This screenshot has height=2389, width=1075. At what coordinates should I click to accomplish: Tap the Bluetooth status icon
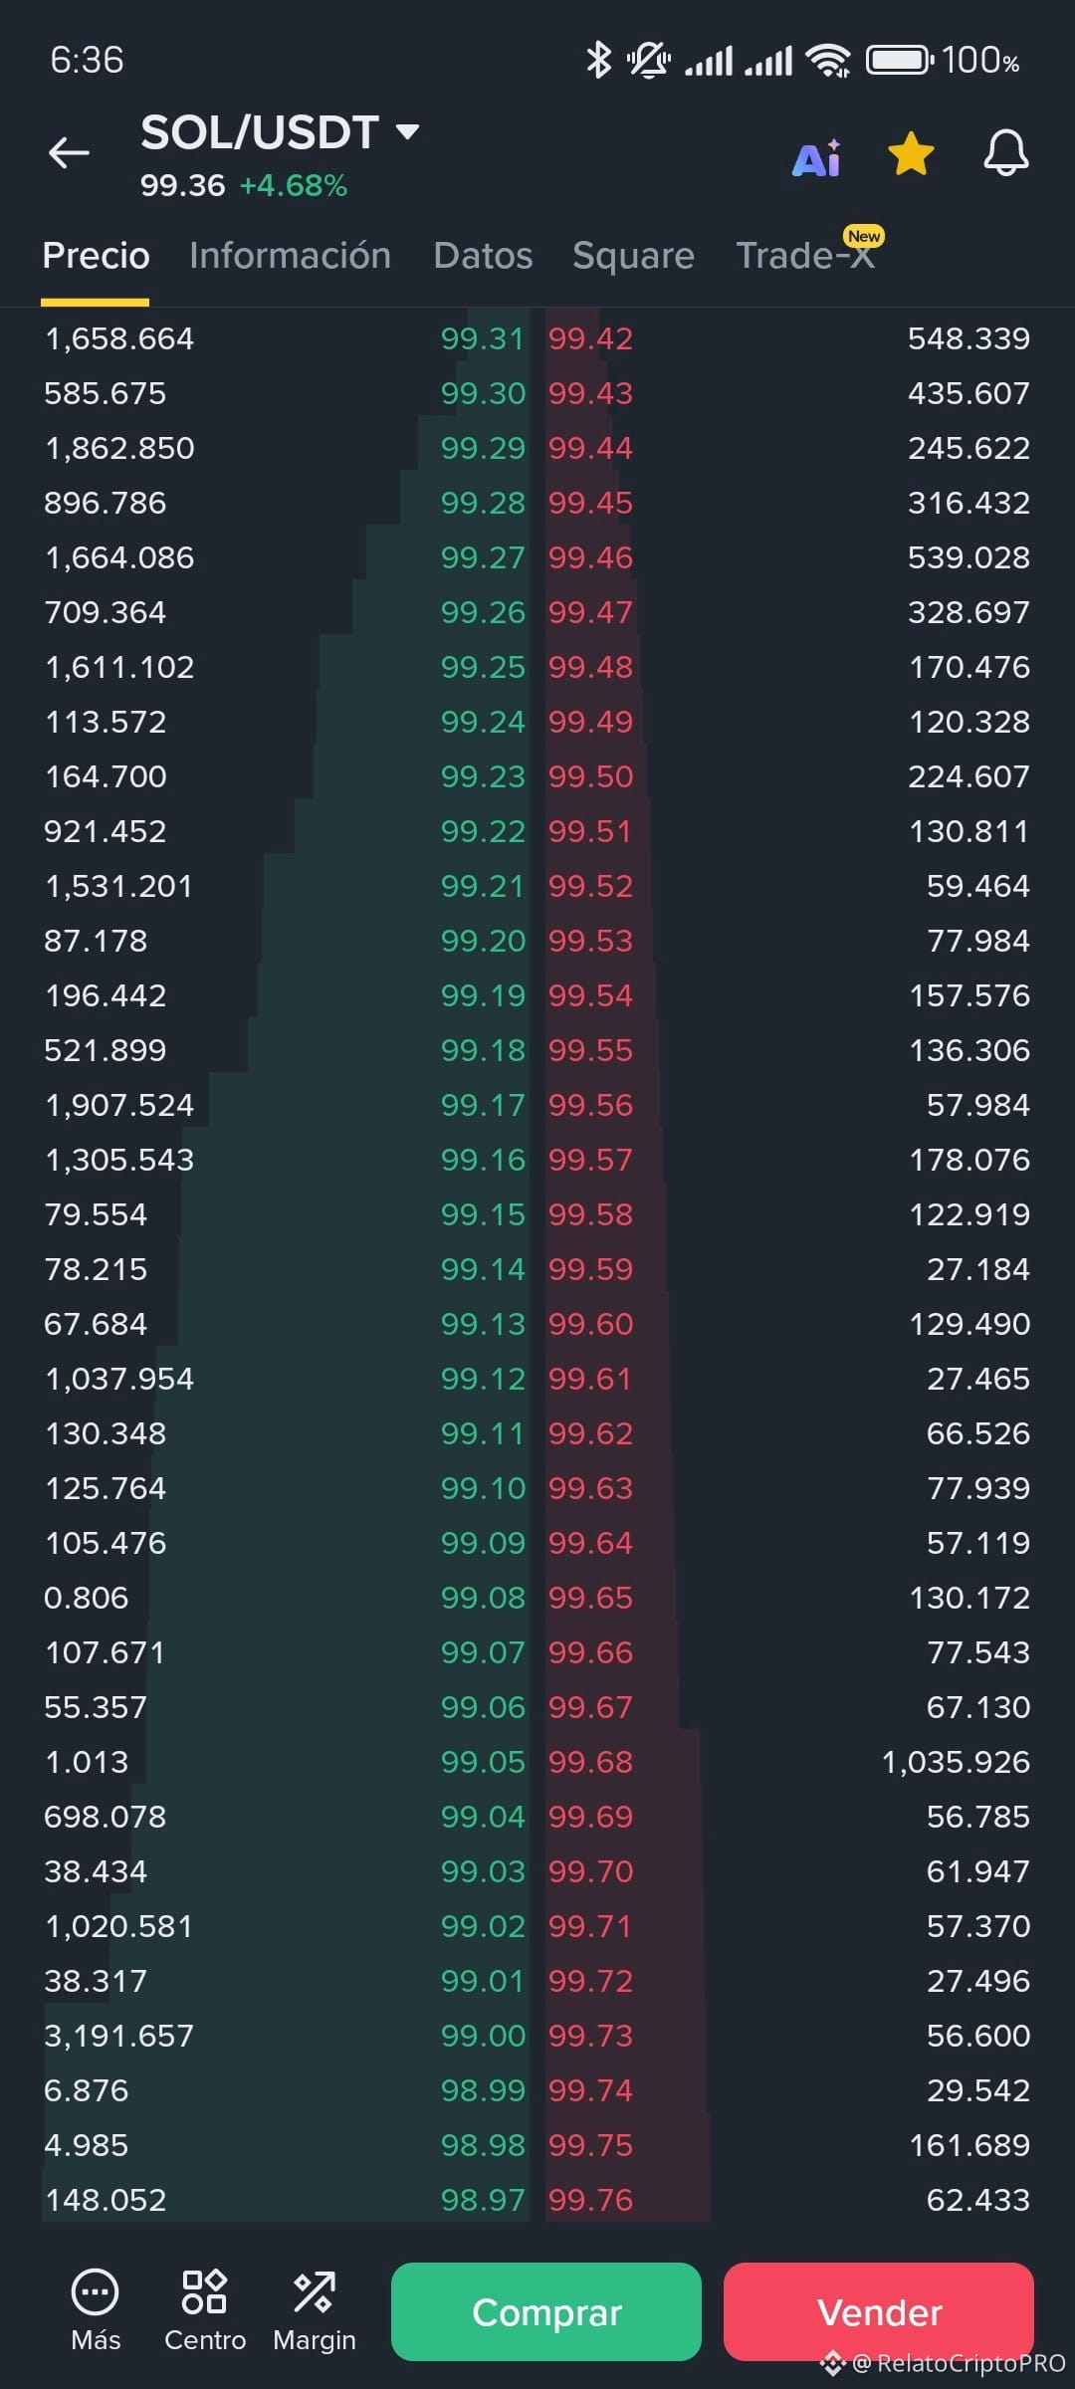[597, 60]
